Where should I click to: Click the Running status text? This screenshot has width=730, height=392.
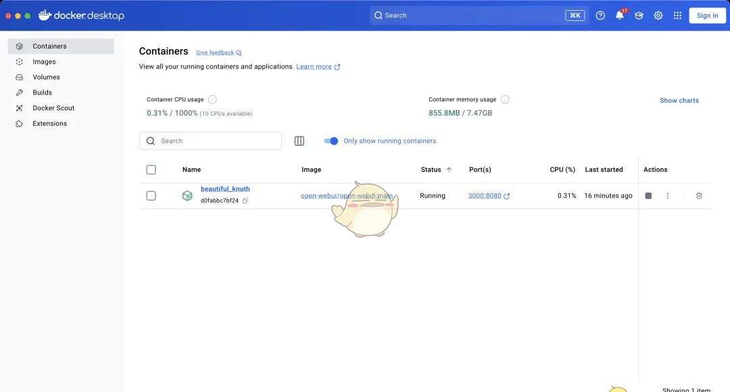[433, 195]
